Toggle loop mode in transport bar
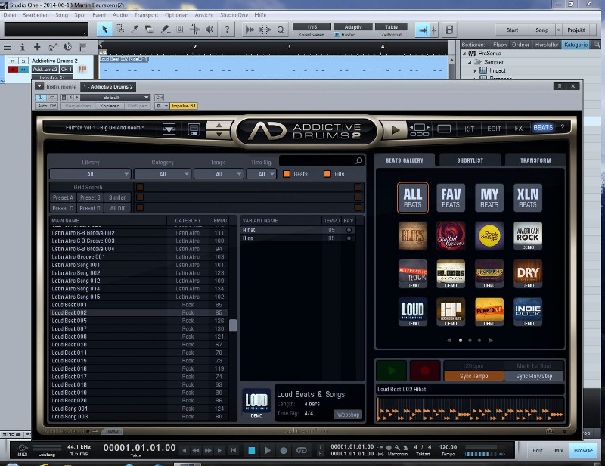This screenshot has width=605, height=466. click(301, 450)
